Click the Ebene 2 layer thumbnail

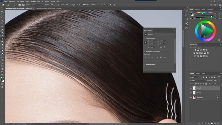point(194,88)
